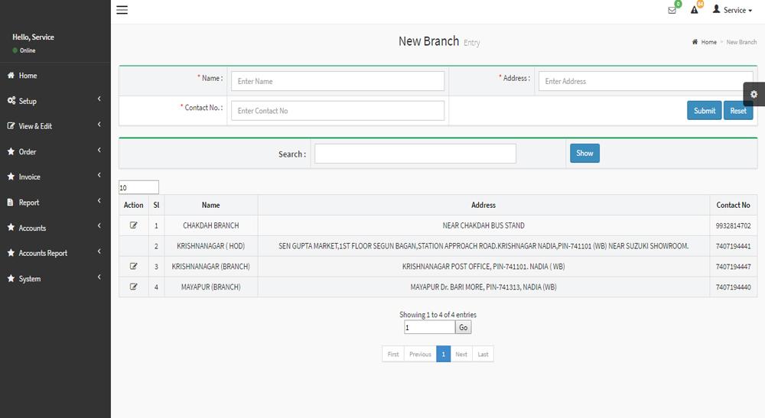This screenshot has width=765, height=418.
Task: Click the System star icon in sidebar
Action: coord(11,278)
